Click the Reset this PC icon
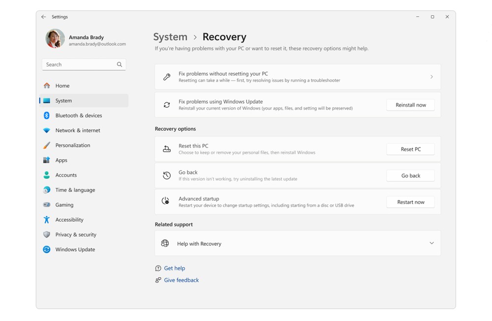492x321 pixels. (x=167, y=149)
